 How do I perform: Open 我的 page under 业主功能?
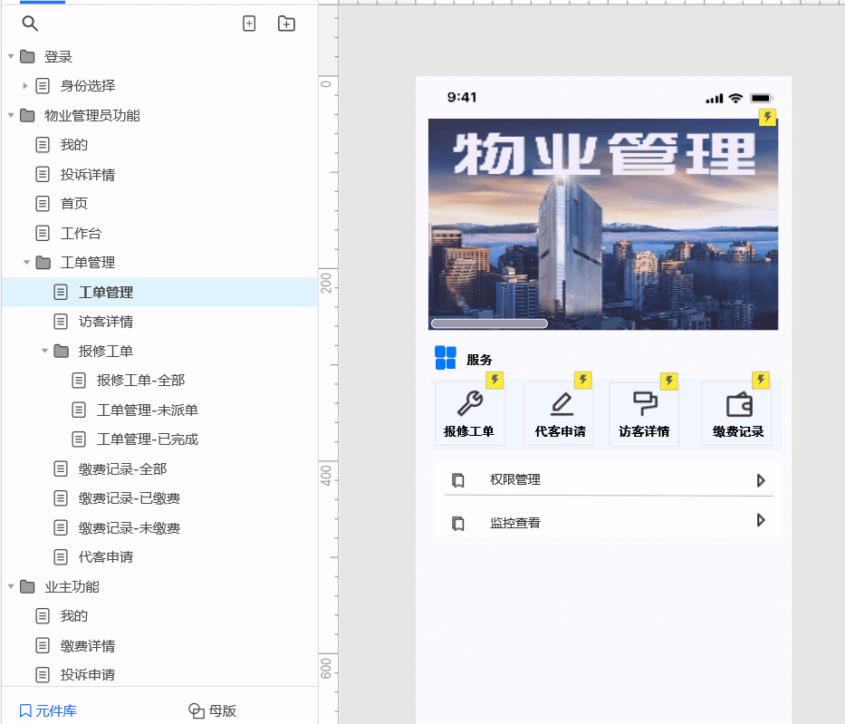pyautogui.click(x=74, y=615)
